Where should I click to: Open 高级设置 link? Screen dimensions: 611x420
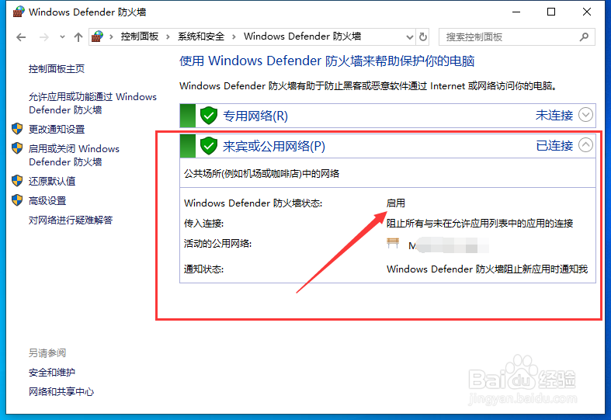(47, 200)
